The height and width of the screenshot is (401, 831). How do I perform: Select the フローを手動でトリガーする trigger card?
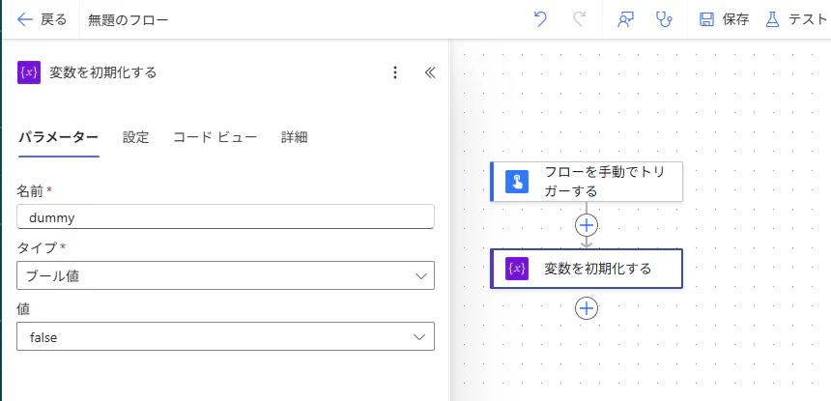[587, 182]
